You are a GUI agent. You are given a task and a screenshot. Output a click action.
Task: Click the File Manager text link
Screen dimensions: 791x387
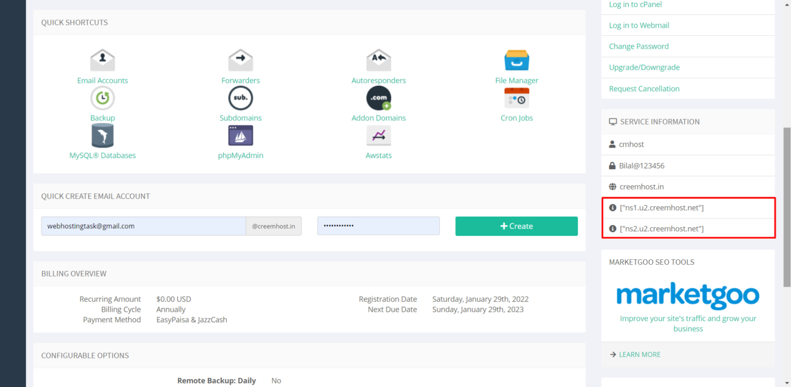click(517, 80)
